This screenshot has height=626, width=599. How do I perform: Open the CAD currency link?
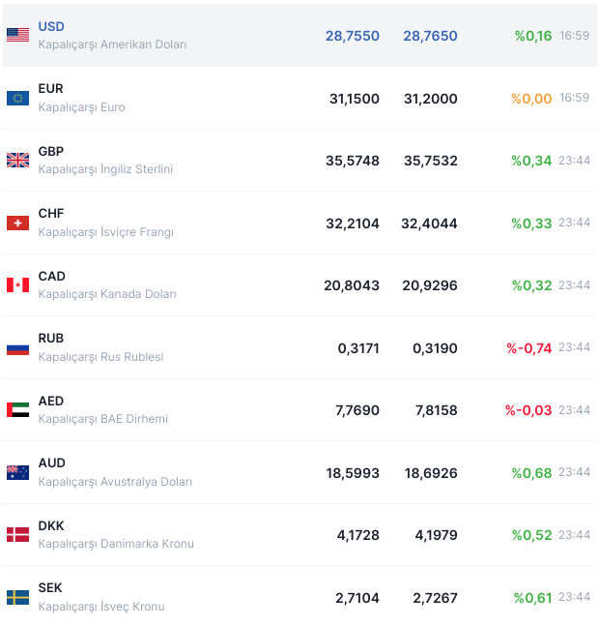click(51, 276)
